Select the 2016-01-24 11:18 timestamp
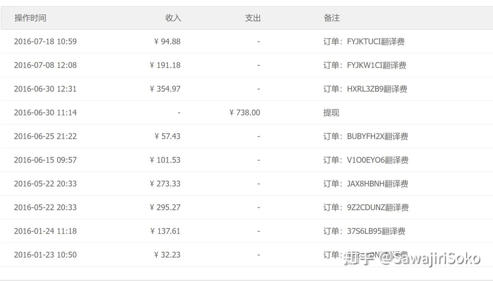This screenshot has width=493, height=281. (x=45, y=231)
